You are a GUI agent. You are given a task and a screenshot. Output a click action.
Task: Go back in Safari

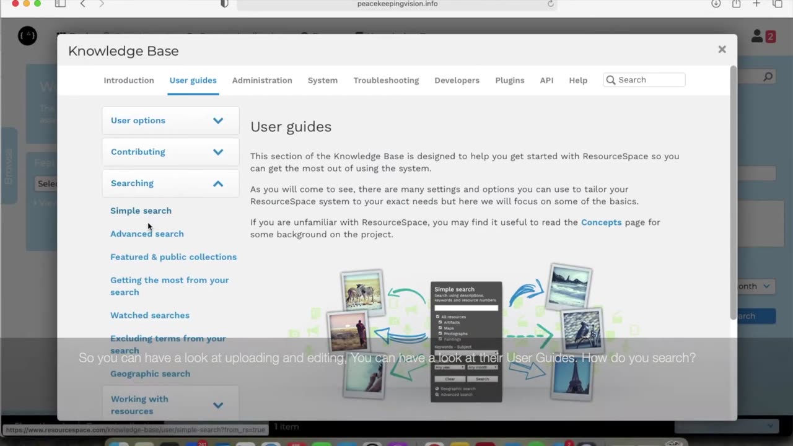tap(82, 4)
